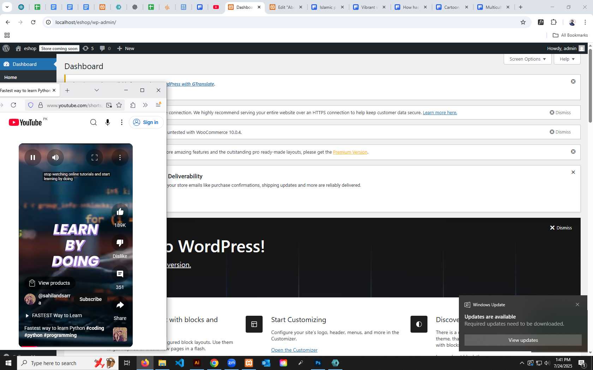Screen dimensions: 593x370
Task: Click the YouTube microphone voice search
Action: pyautogui.click(x=108, y=122)
